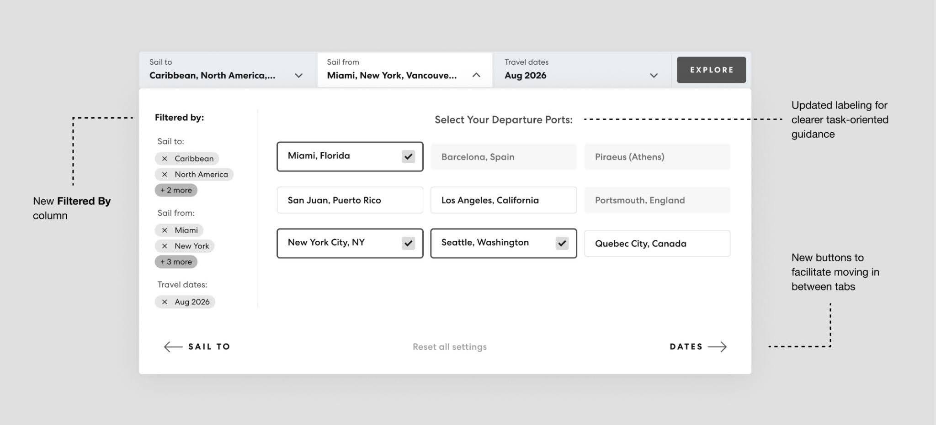Screen dimensions: 936x425
Task: Click the 'Aug 2026' header value
Action: click(525, 76)
